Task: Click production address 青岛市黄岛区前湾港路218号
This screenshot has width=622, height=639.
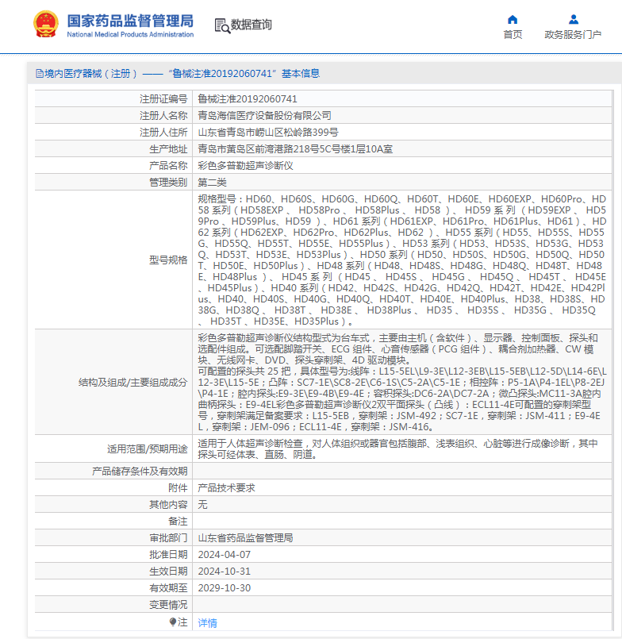Action: coord(295,149)
